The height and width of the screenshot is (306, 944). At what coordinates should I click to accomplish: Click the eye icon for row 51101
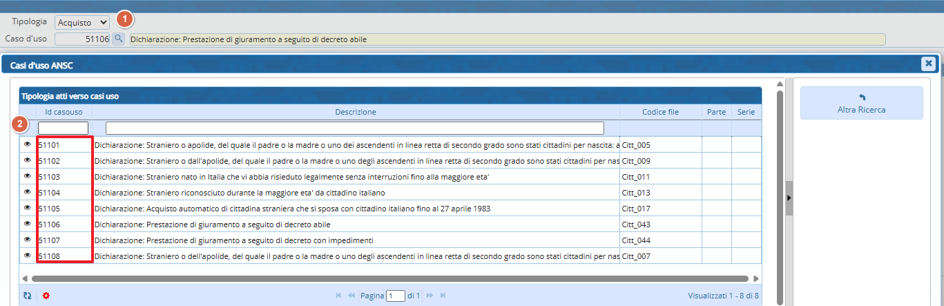pos(28,144)
